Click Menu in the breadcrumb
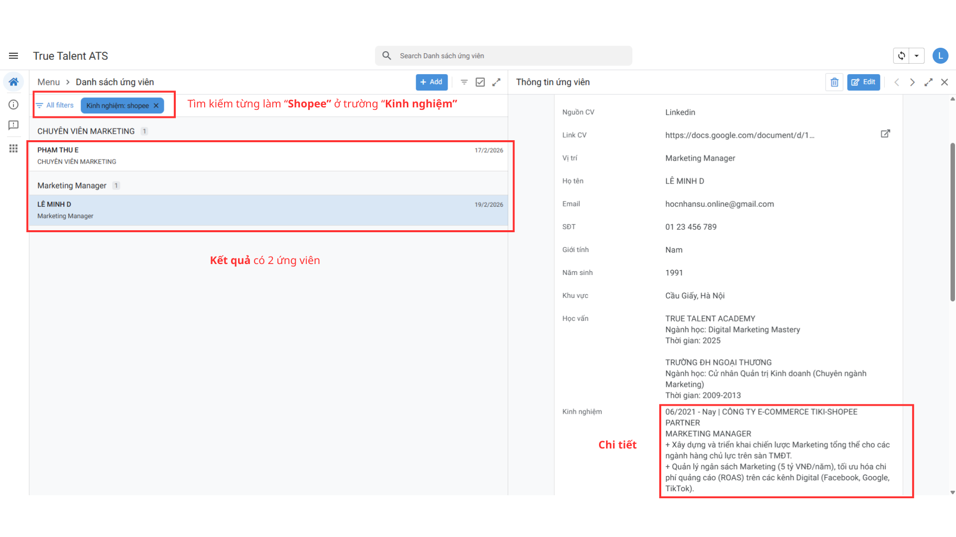 48,82
